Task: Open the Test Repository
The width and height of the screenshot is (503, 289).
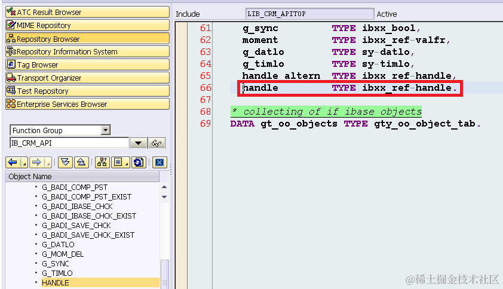Action: click(x=87, y=91)
